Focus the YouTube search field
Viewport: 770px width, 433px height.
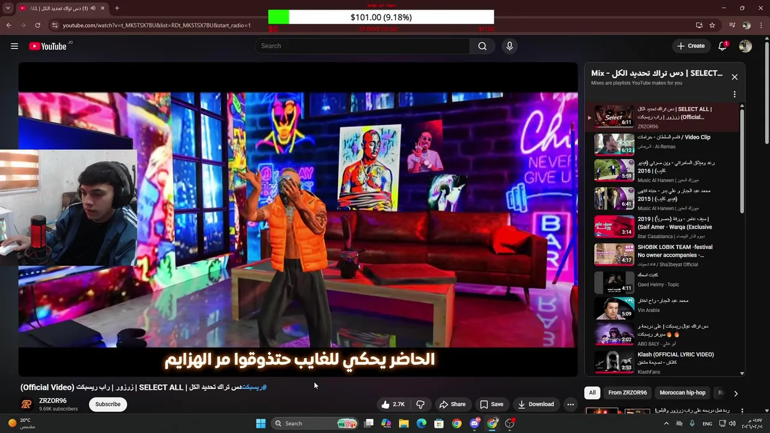[x=363, y=46]
